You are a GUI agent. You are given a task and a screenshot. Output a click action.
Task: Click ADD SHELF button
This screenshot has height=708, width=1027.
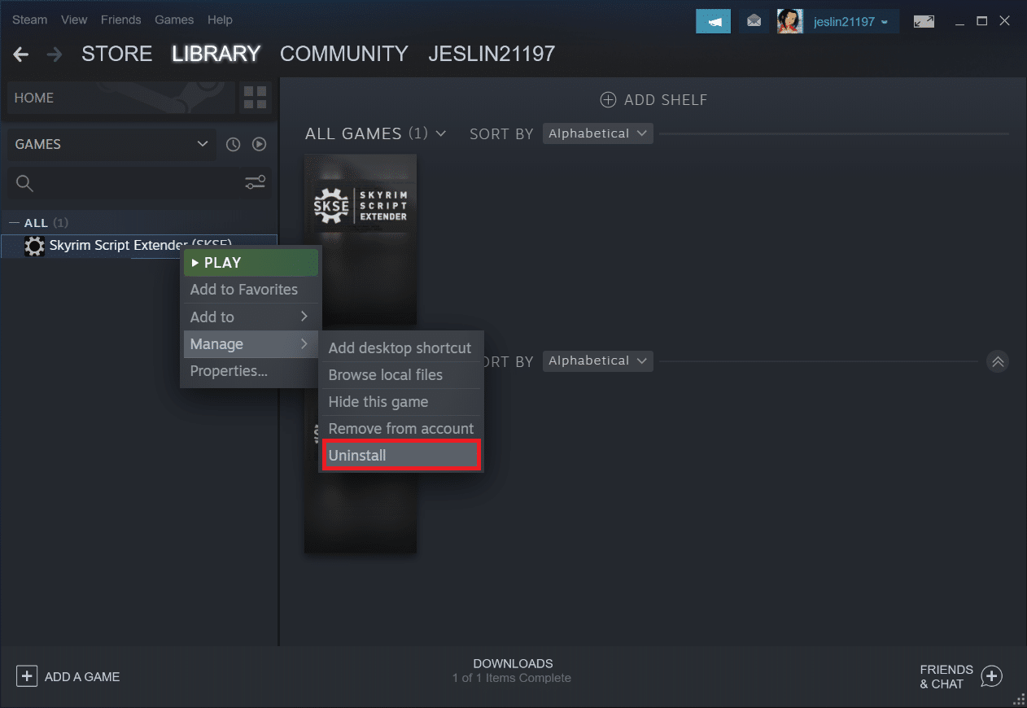(653, 100)
